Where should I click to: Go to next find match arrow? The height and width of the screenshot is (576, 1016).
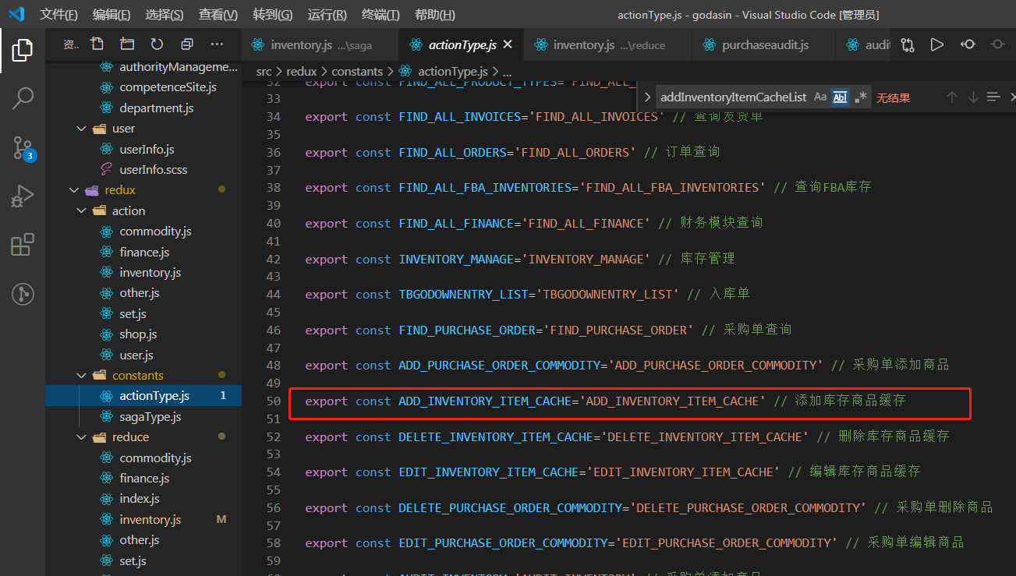tap(973, 97)
